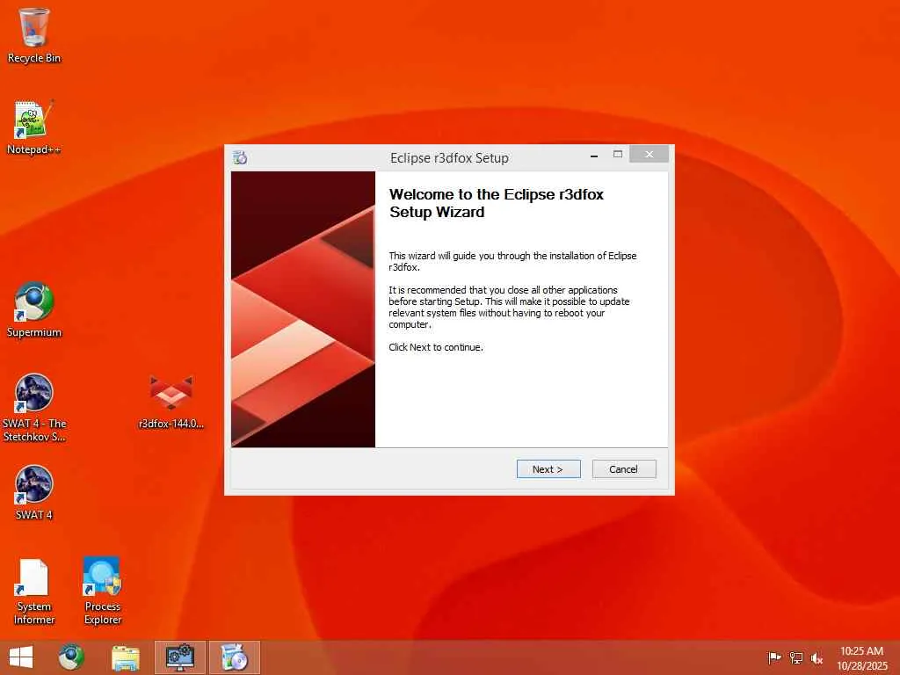The image size is (900, 675).
Task: Open File Explorer from the taskbar
Action: (125, 657)
